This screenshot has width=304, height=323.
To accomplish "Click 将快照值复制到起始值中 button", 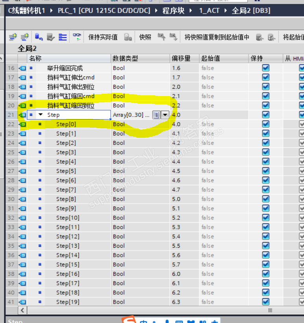I will [x=217, y=37].
